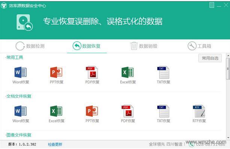Open Excel恢复 under 常用工具

click(128, 75)
